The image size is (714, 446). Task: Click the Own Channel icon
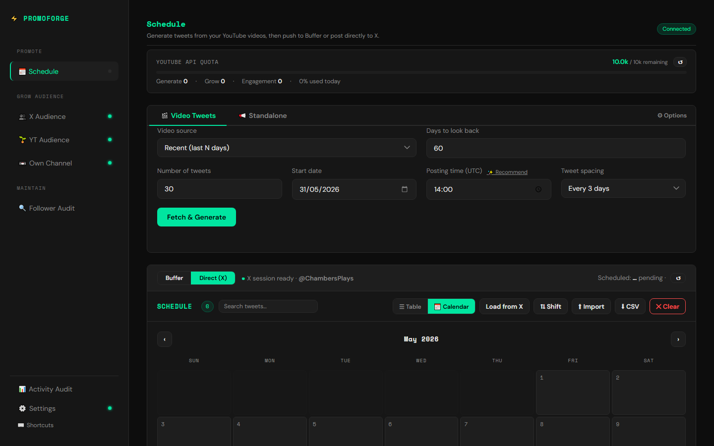pyautogui.click(x=22, y=163)
